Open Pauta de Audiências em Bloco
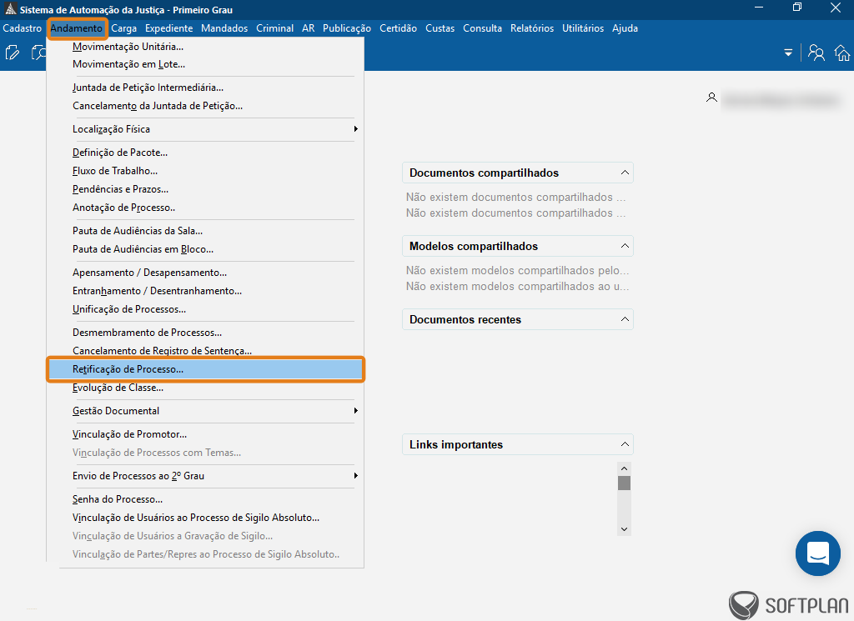 (206, 249)
